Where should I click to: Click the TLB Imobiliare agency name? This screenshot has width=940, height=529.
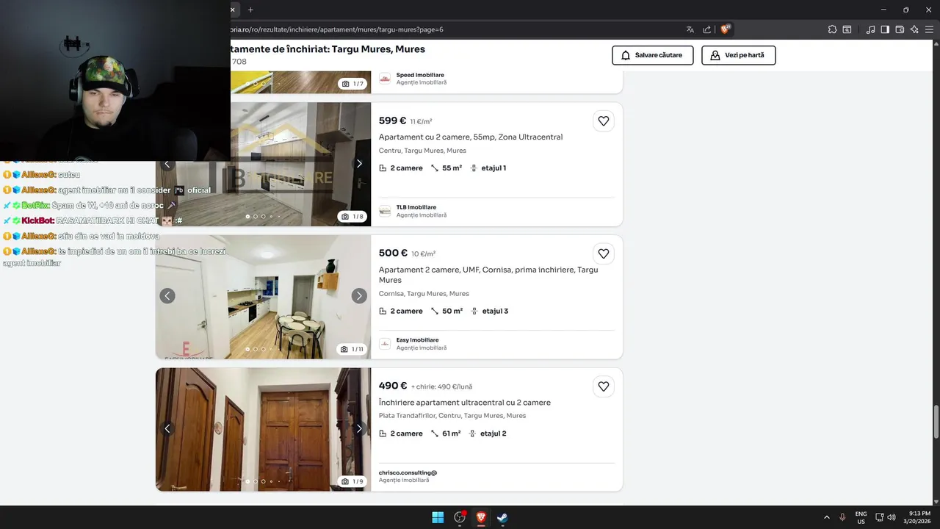tap(416, 207)
